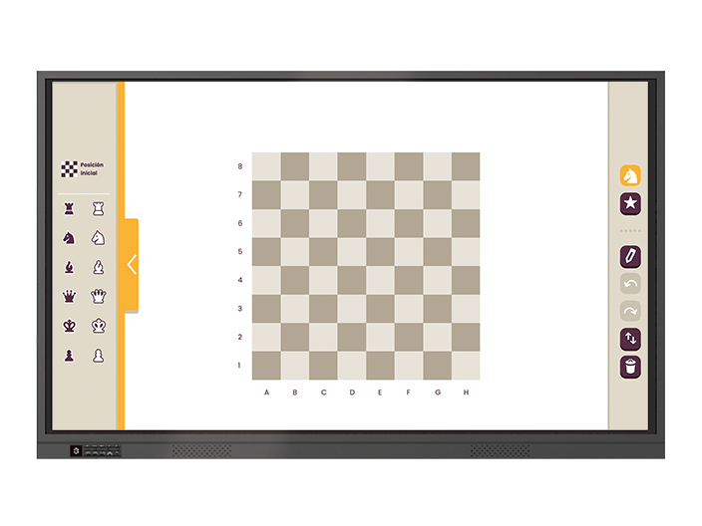This screenshot has height=526, width=702.
Task: Choose the white pawn piece
Action: pyautogui.click(x=98, y=355)
